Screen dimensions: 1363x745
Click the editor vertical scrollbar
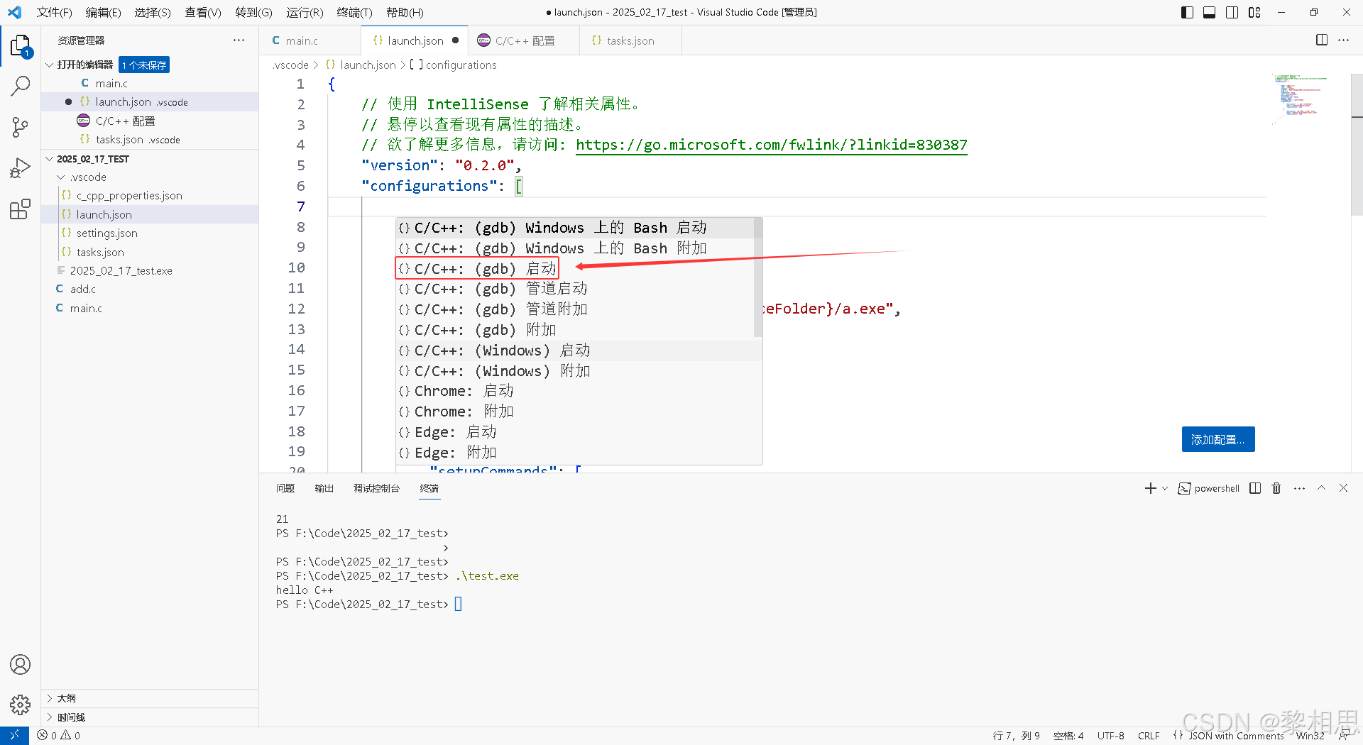[x=1357, y=145]
